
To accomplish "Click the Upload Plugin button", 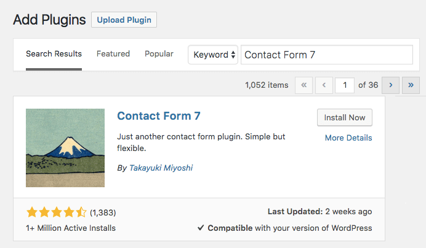I will 124,20.
